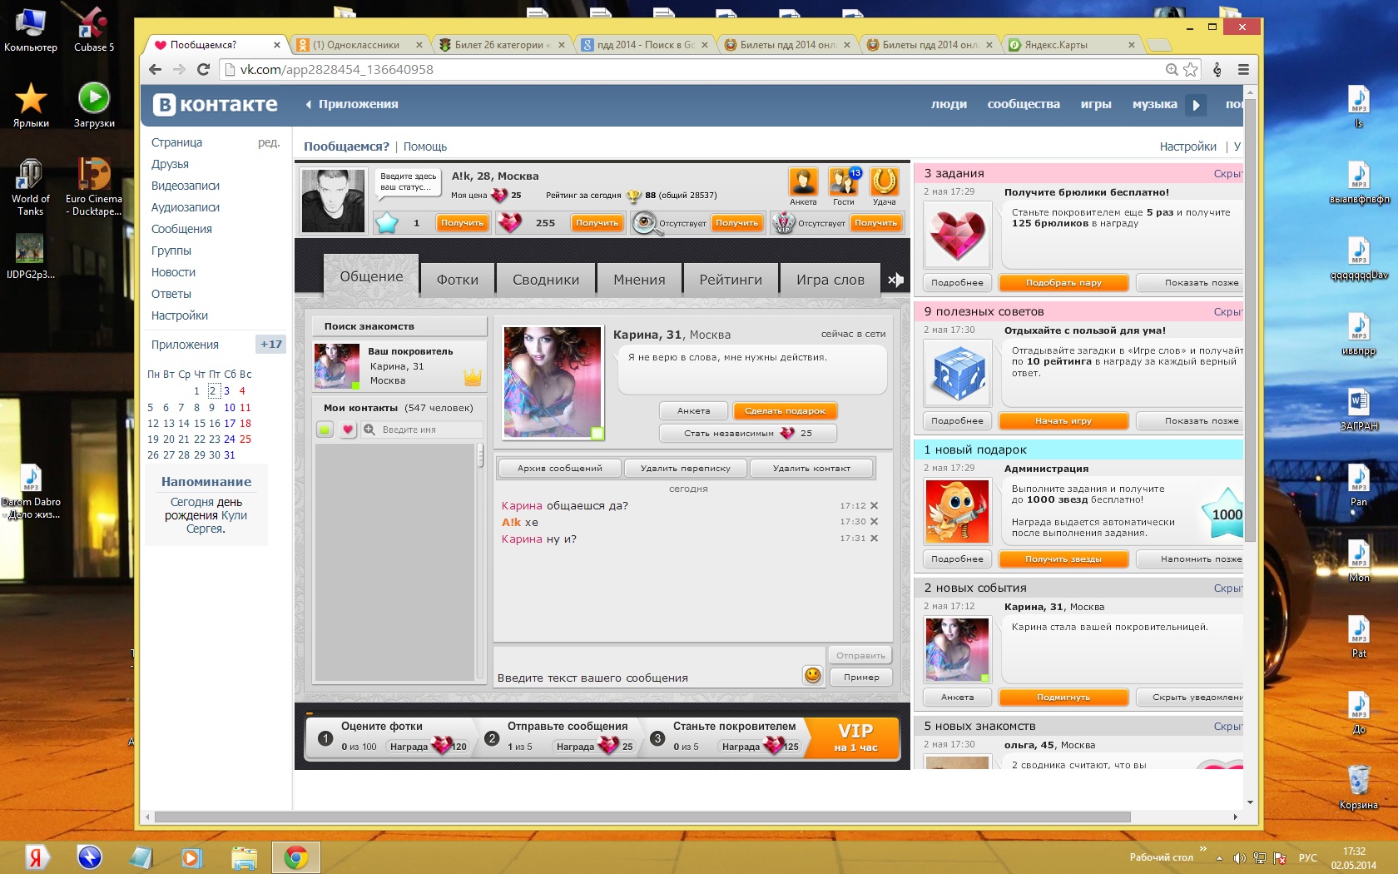This screenshot has width=1398, height=874.
Task: Click Стать независимым button
Action: pos(747,433)
